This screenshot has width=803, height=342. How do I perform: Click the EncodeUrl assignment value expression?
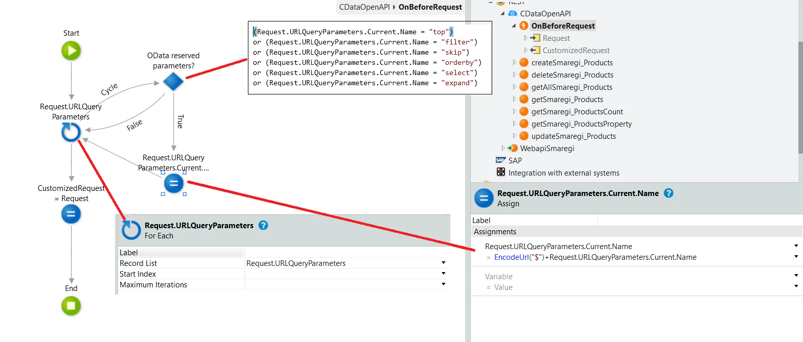[595, 257]
